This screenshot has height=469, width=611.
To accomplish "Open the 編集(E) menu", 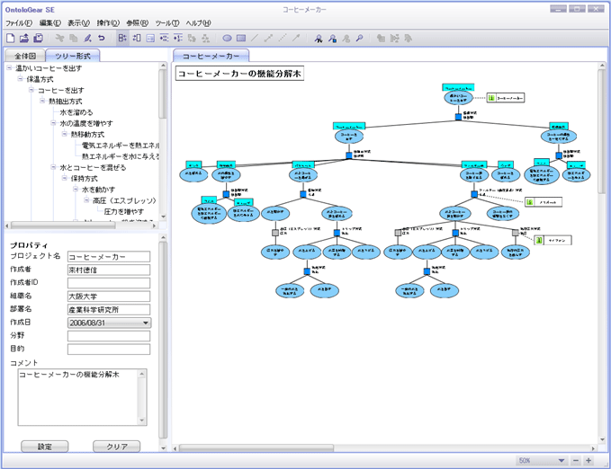I will click(x=49, y=23).
